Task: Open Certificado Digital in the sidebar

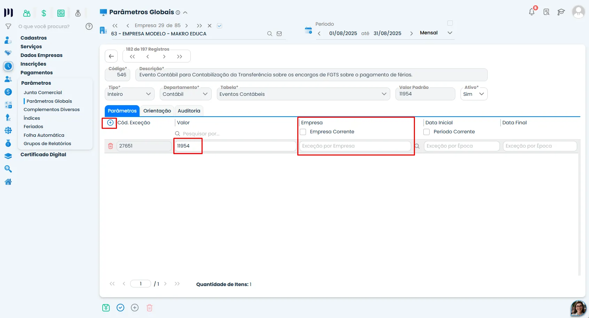Action: coord(43,154)
